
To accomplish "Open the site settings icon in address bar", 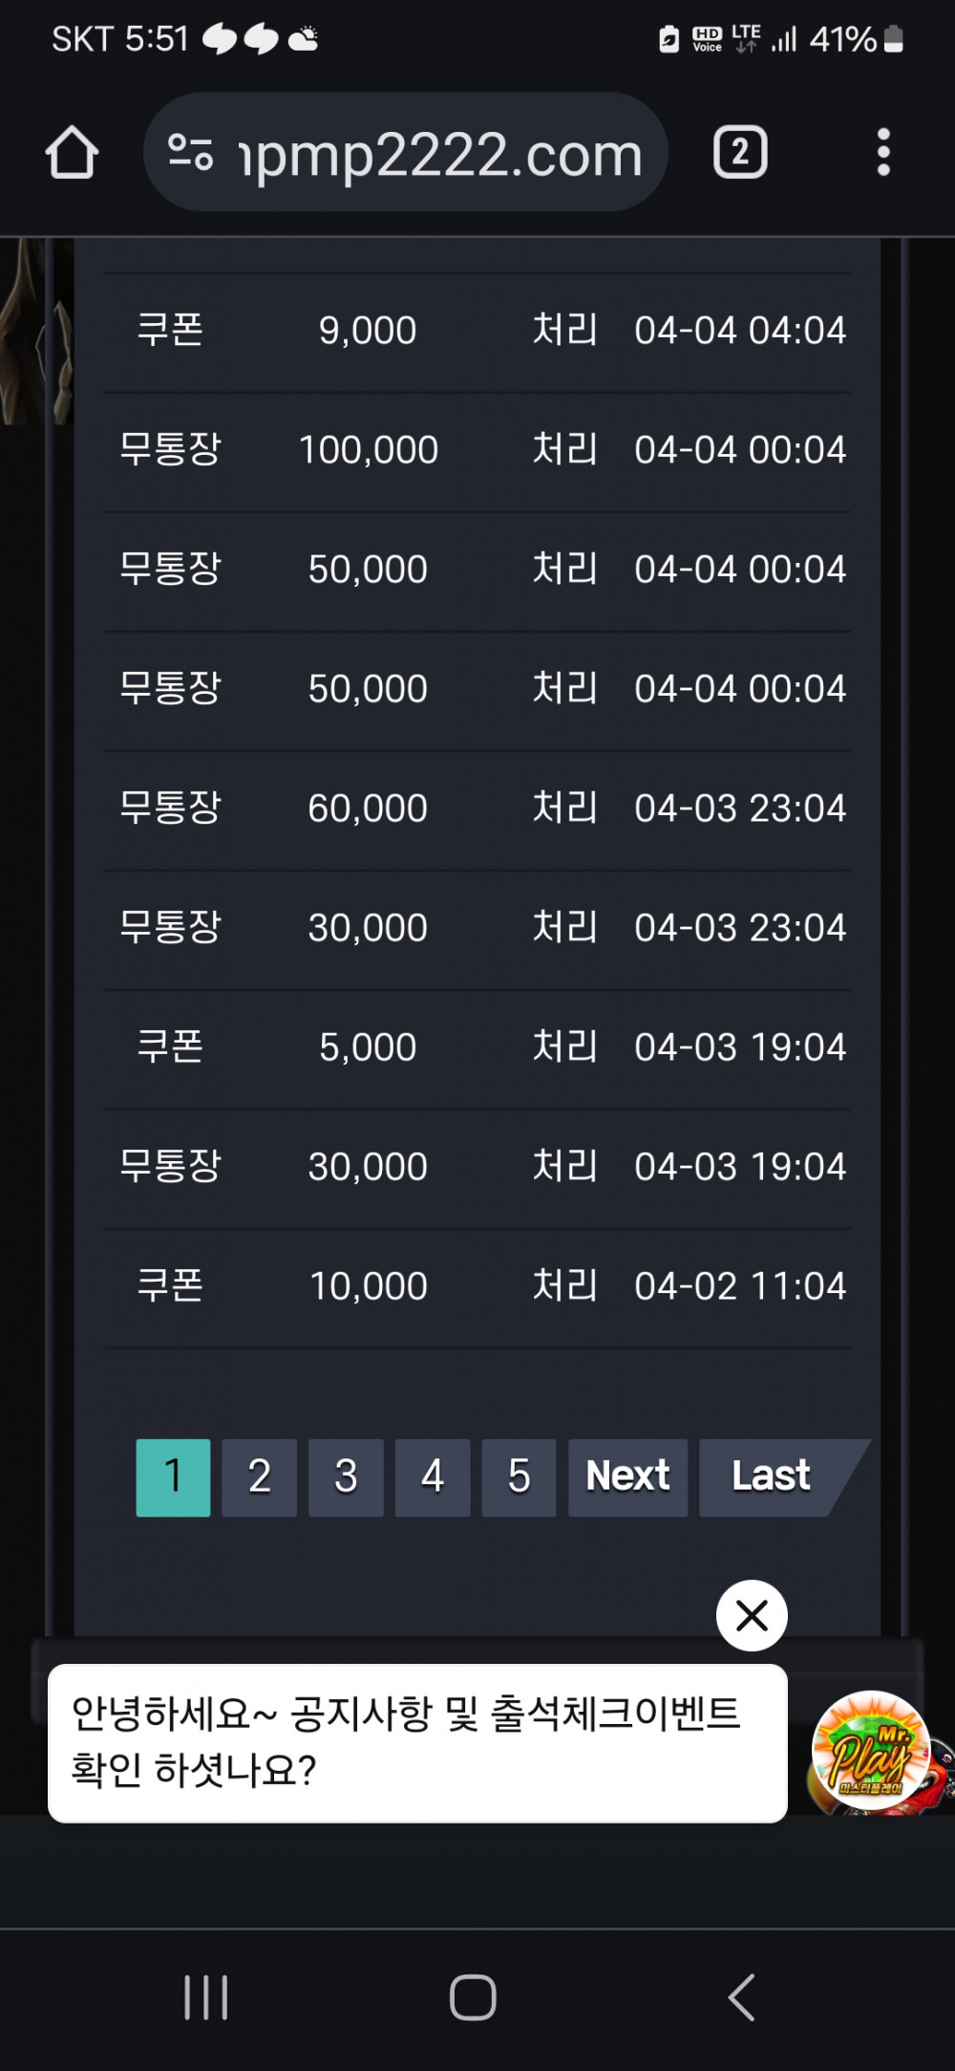I will 190,153.
